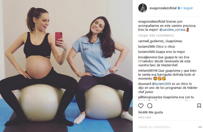
Task: Save post with the bookmark icon
Action: click(x=199, y=106)
